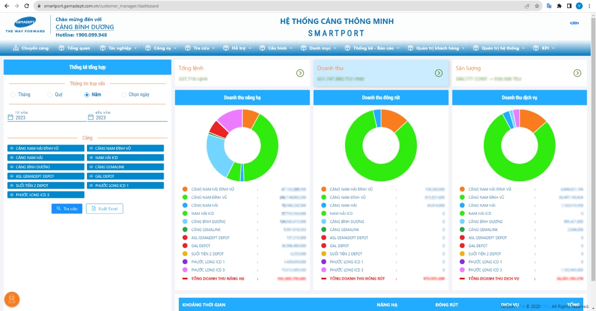
Task: Click the Đến năm 2023 input field
Action: [x=128, y=118]
